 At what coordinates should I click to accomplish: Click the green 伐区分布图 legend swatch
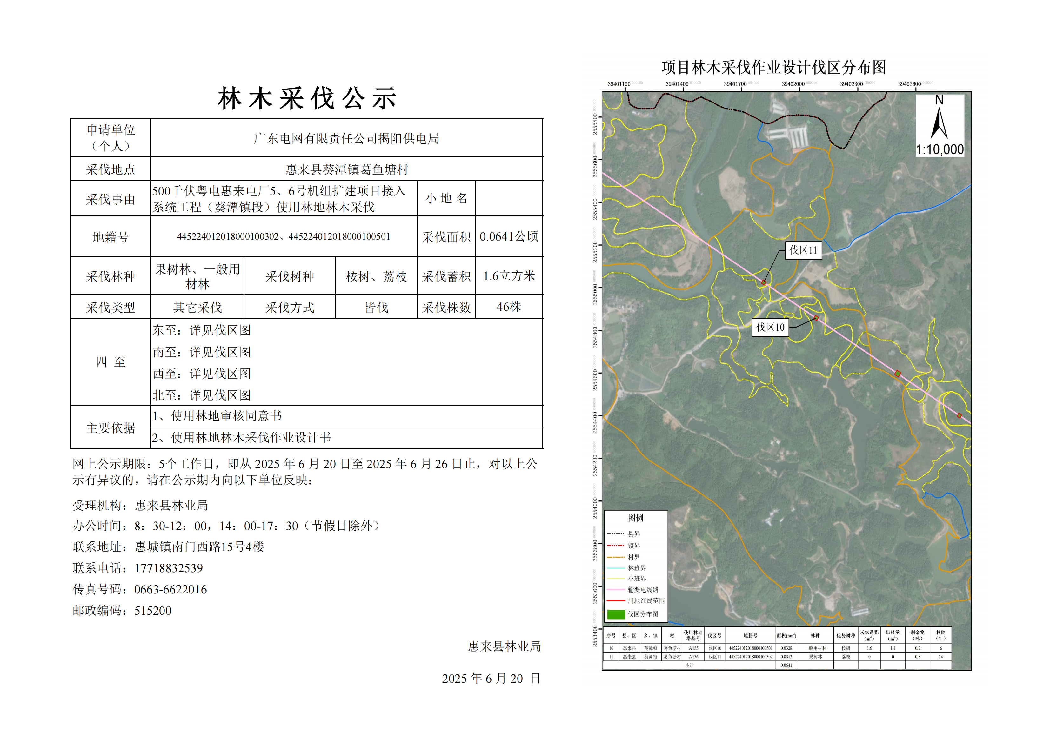pos(616,614)
